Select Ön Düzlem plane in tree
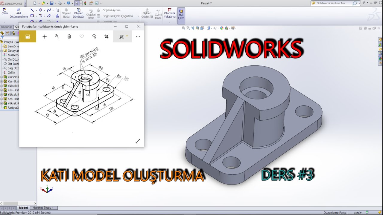 tap(11, 59)
